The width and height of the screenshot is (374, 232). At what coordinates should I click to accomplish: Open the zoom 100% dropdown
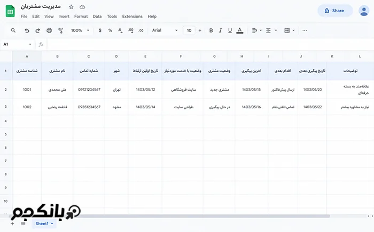pos(80,30)
